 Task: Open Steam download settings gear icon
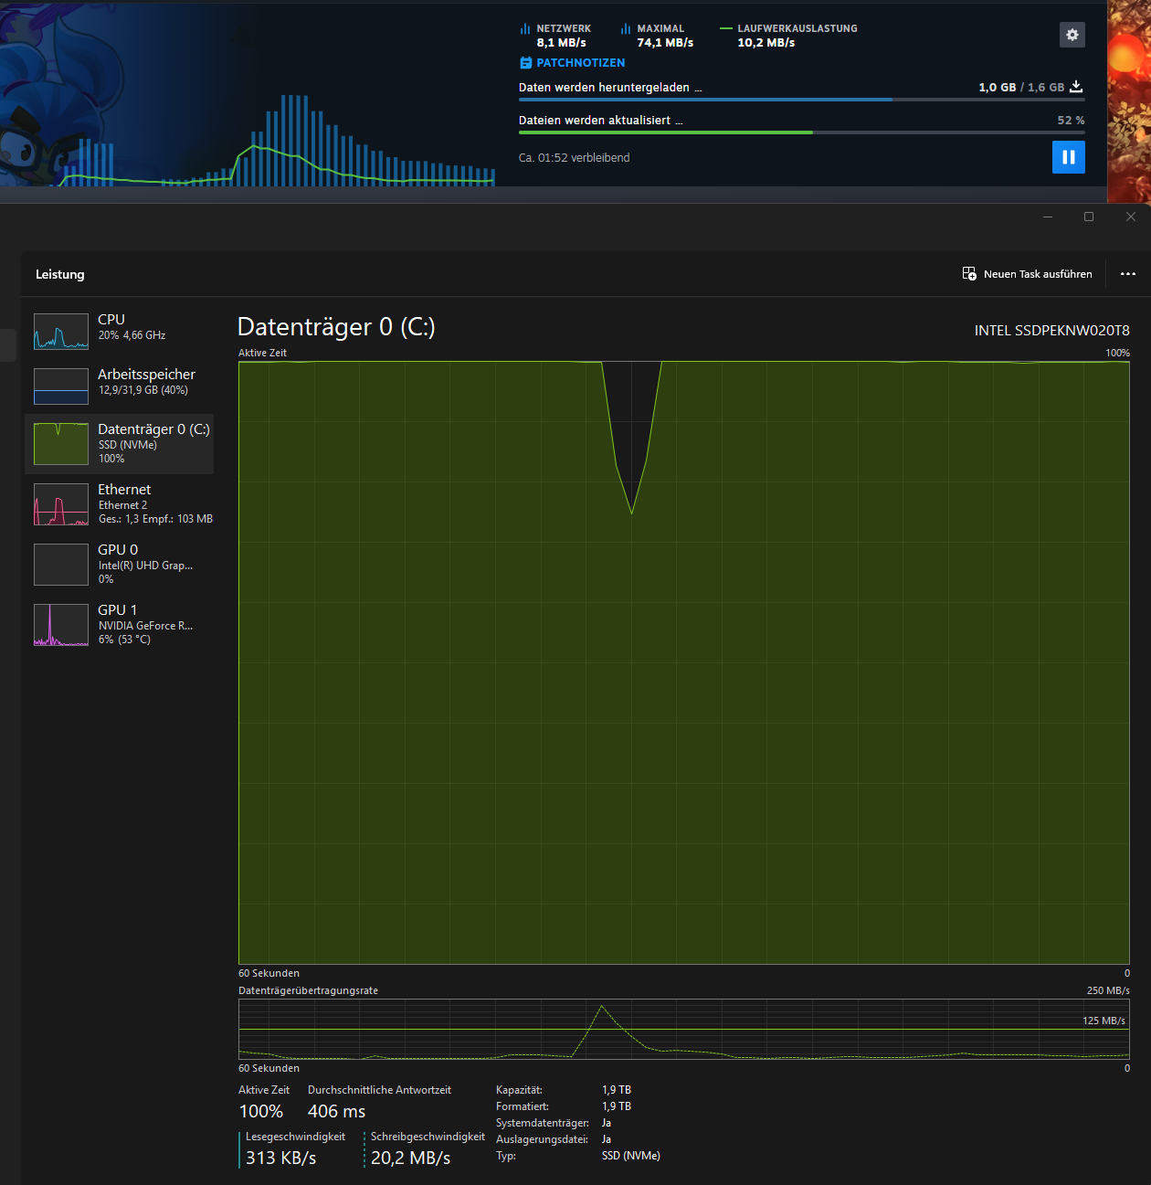[1072, 35]
